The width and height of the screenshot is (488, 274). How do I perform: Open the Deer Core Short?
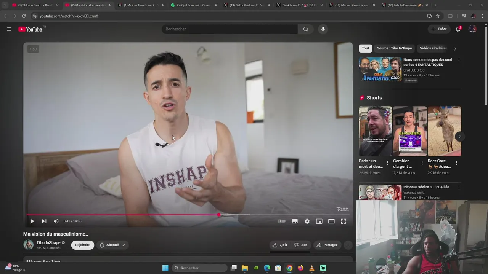pos(444,131)
